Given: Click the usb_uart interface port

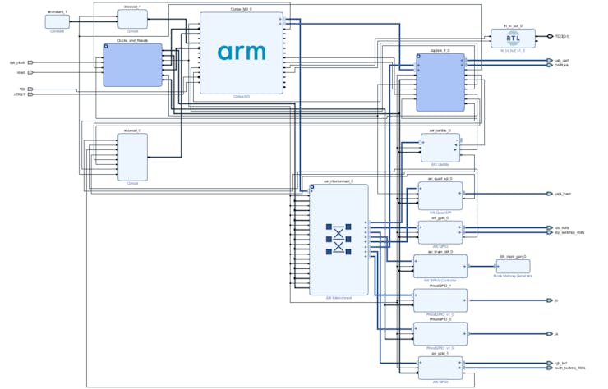Looking at the screenshot, I should 550,61.
